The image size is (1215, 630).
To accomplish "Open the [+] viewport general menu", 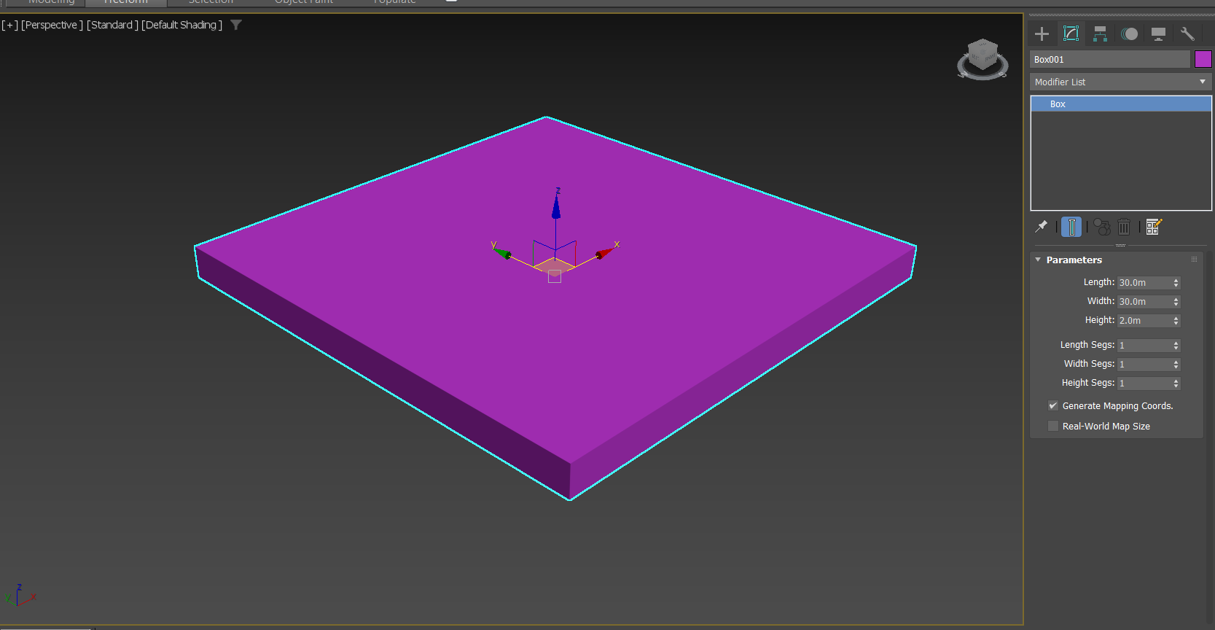I will click(9, 25).
